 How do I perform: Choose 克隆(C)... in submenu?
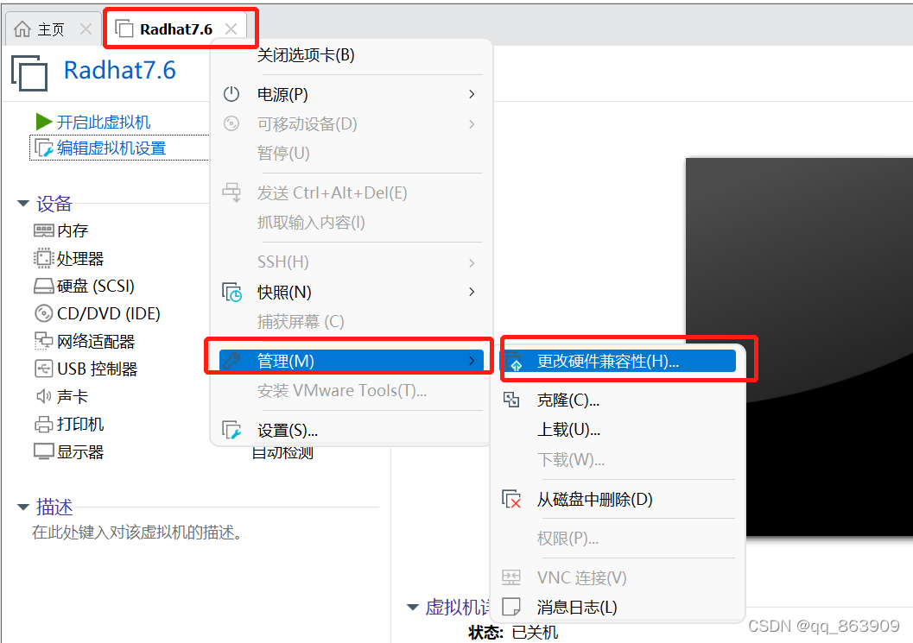[619, 400]
